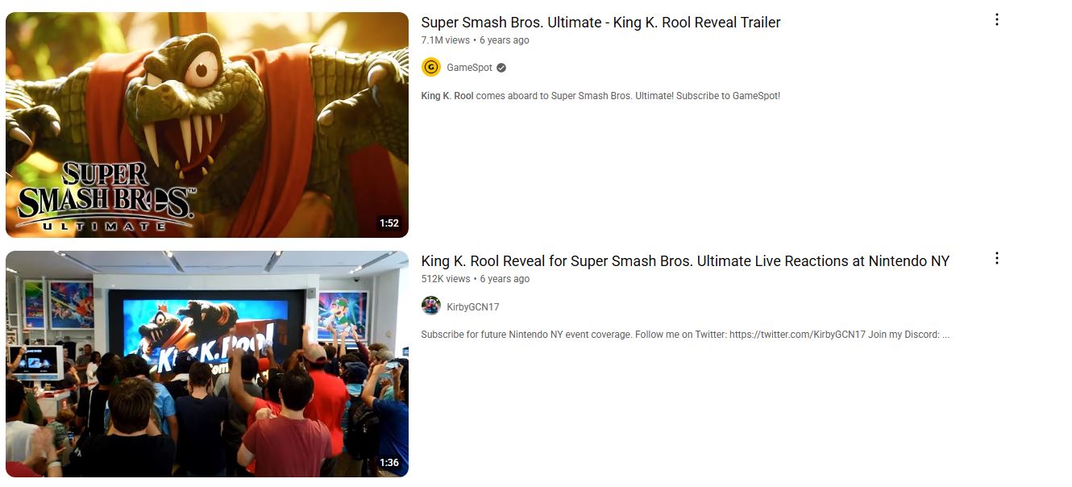The image size is (1072, 487).
Task: Open the Live Reactions at Nintendo NY title
Action: click(685, 261)
